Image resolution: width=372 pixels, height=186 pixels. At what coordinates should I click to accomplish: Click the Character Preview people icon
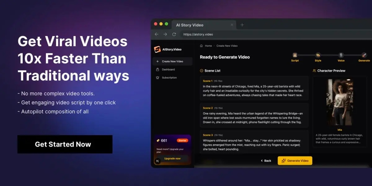point(314,71)
